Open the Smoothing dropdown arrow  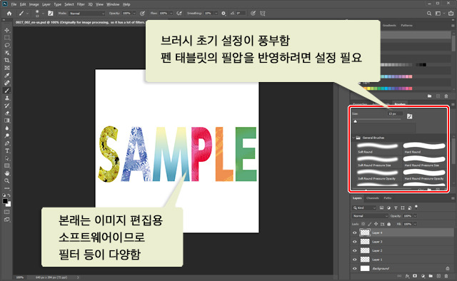coord(216,14)
